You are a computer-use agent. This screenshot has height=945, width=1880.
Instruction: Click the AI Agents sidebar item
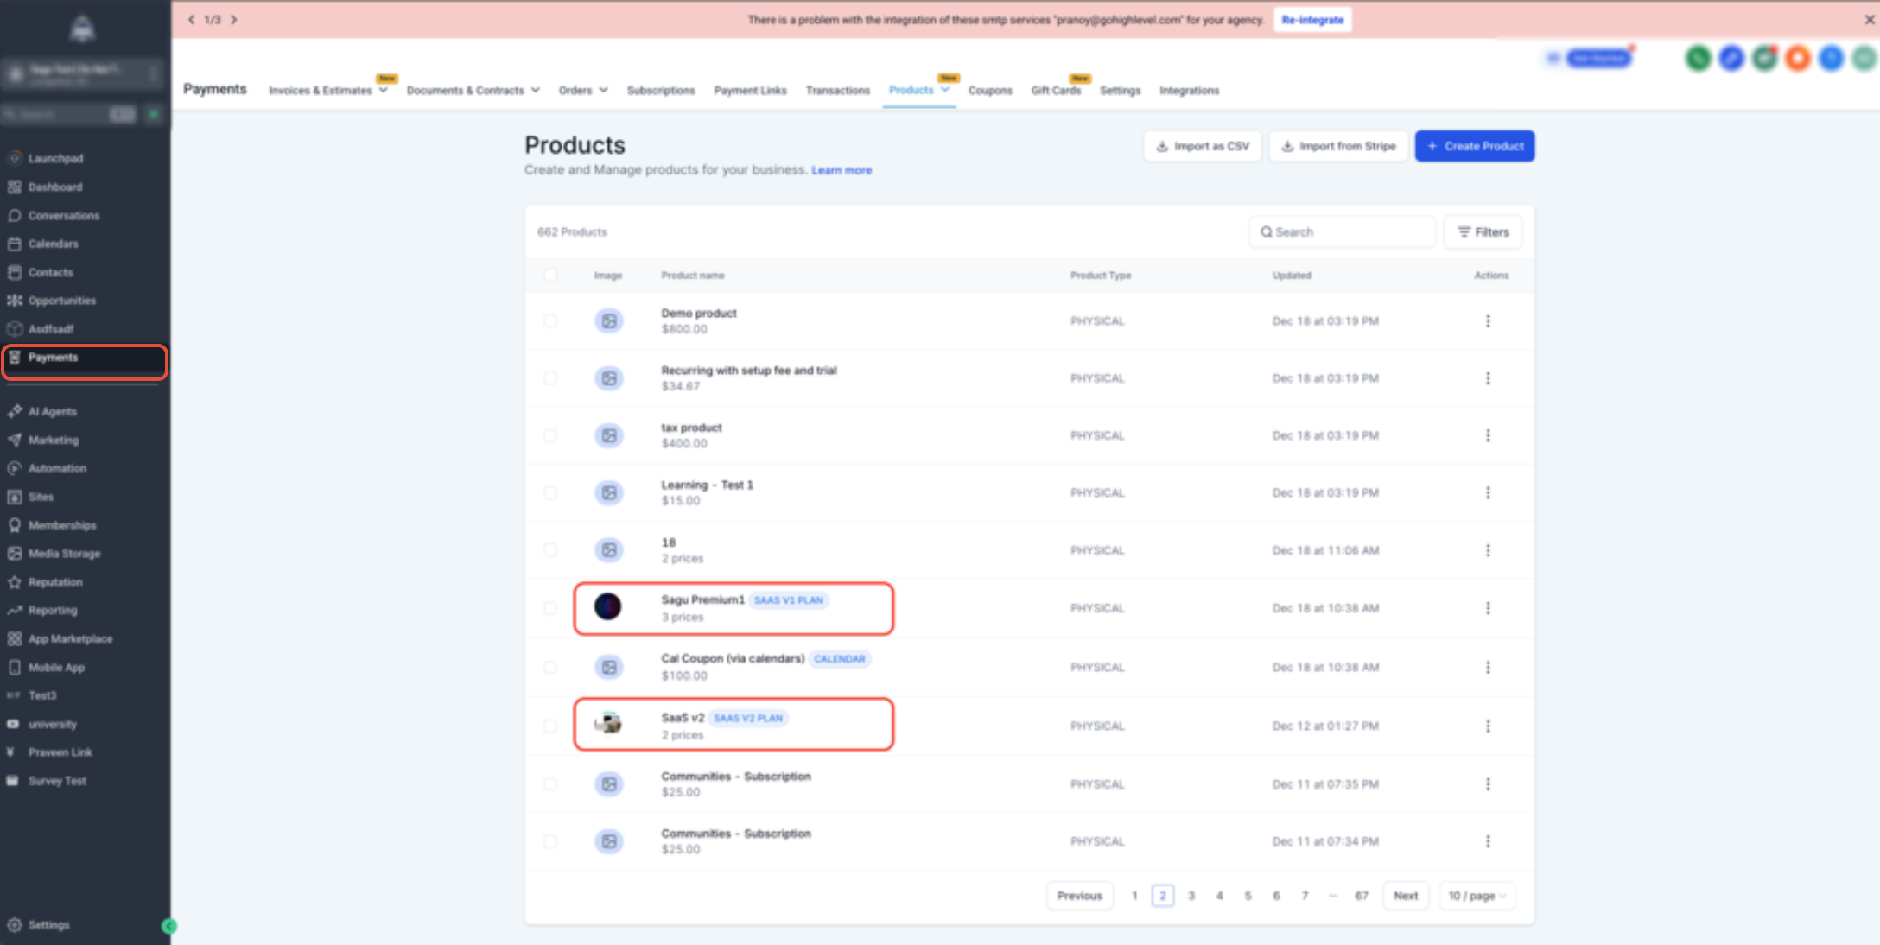pos(52,411)
